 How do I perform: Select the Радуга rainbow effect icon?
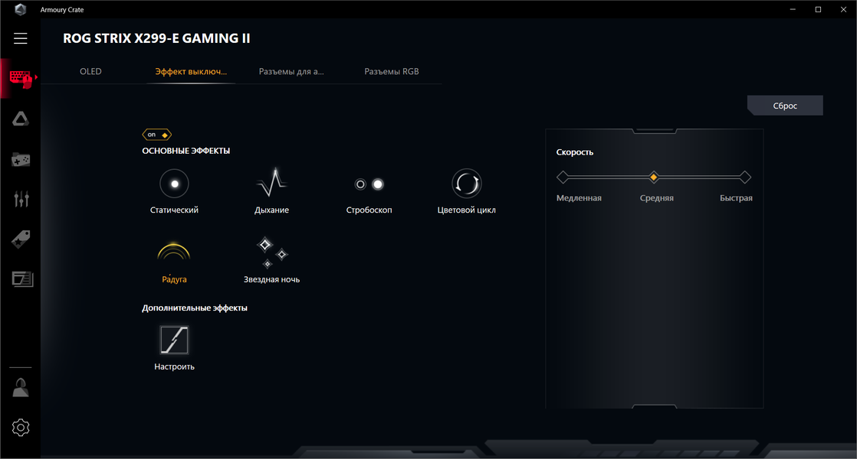pos(174,252)
